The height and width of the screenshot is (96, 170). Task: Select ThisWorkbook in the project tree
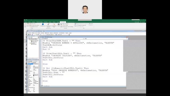pyautogui.click(x=35, y=42)
